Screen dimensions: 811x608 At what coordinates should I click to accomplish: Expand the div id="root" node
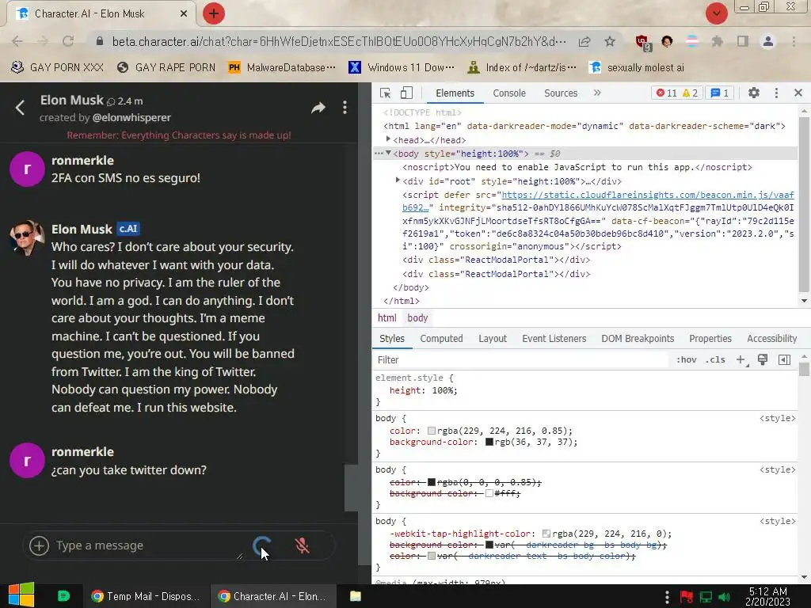398,180
